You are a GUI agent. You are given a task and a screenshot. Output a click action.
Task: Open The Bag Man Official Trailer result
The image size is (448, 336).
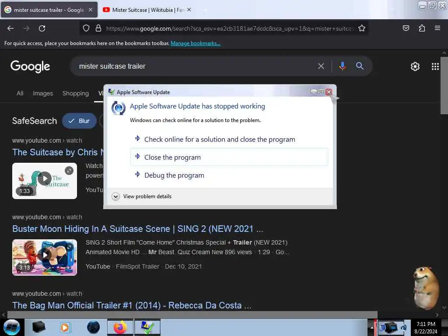(132, 305)
